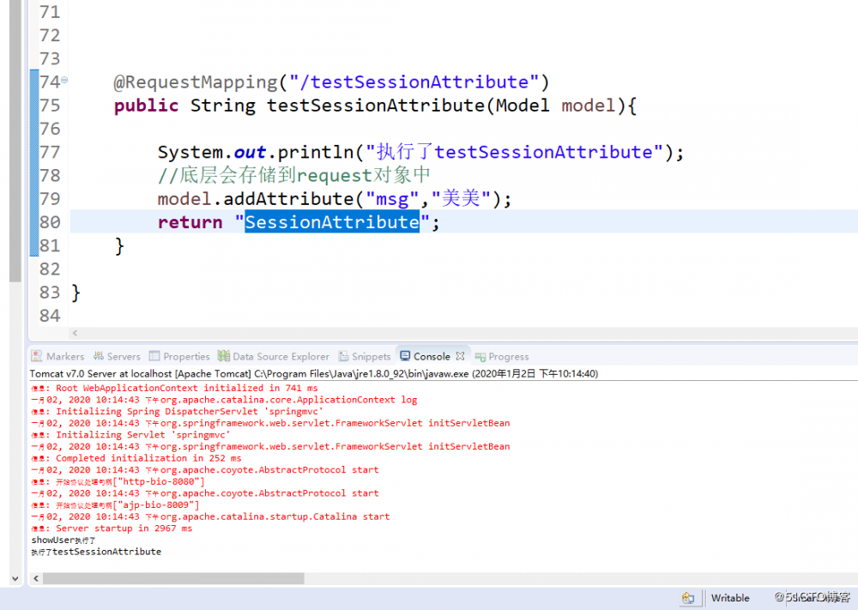Click the editor horizontal scroll-left arrow

(x=75, y=333)
